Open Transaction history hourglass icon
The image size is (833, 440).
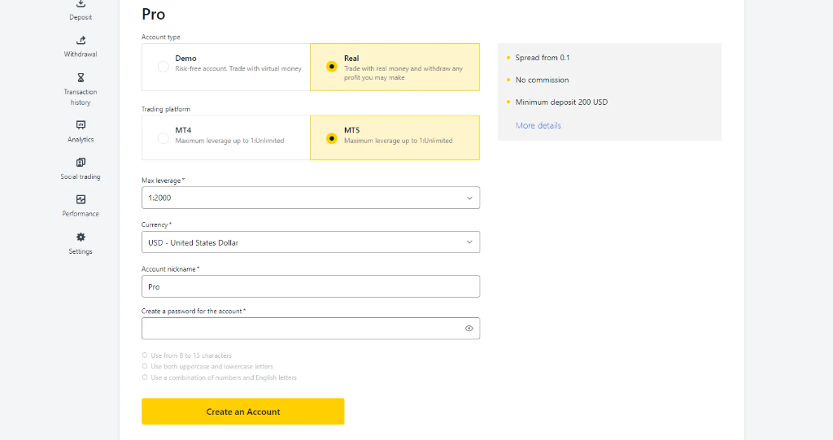pyautogui.click(x=81, y=78)
